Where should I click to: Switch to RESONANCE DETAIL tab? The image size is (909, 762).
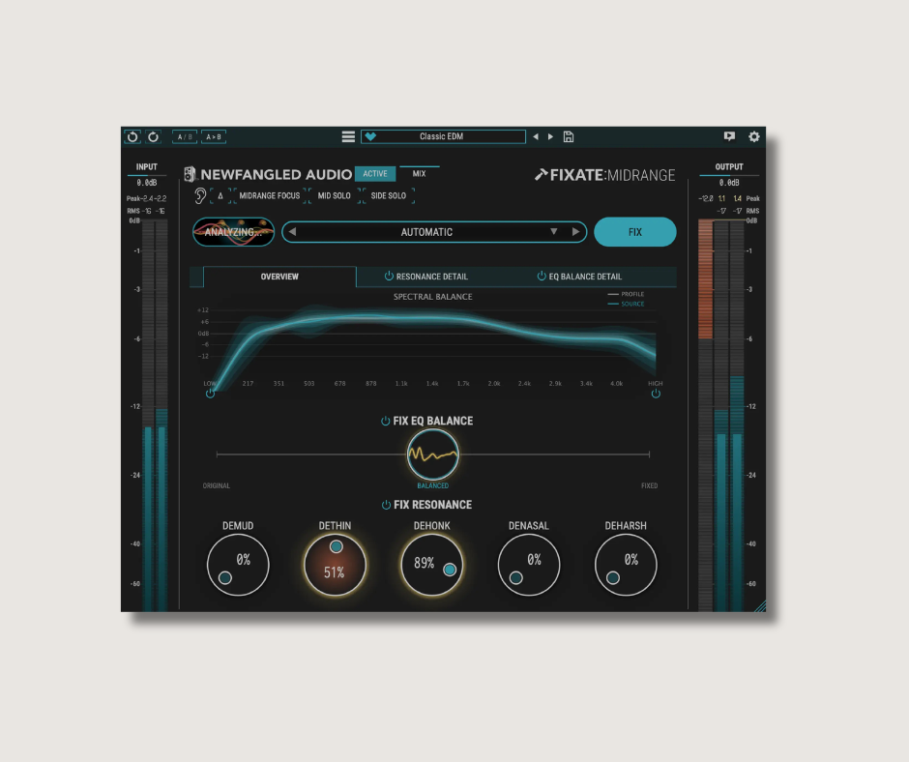(432, 277)
